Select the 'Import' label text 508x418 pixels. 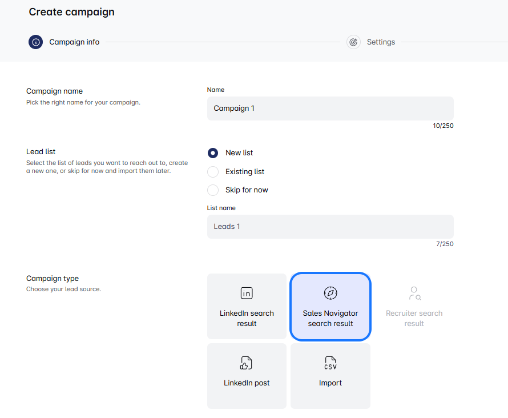(330, 383)
